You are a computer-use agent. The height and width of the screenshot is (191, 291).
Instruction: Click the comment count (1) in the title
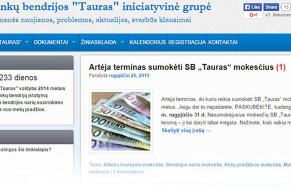pos(281,67)
